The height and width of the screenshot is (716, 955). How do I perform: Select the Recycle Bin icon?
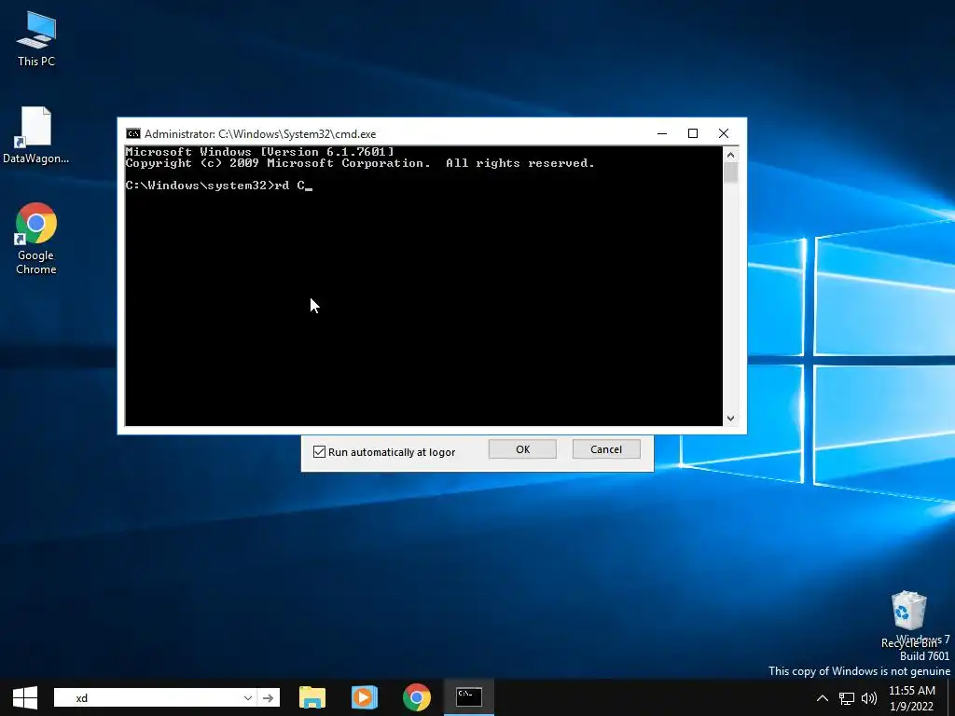tap(908, 618)
